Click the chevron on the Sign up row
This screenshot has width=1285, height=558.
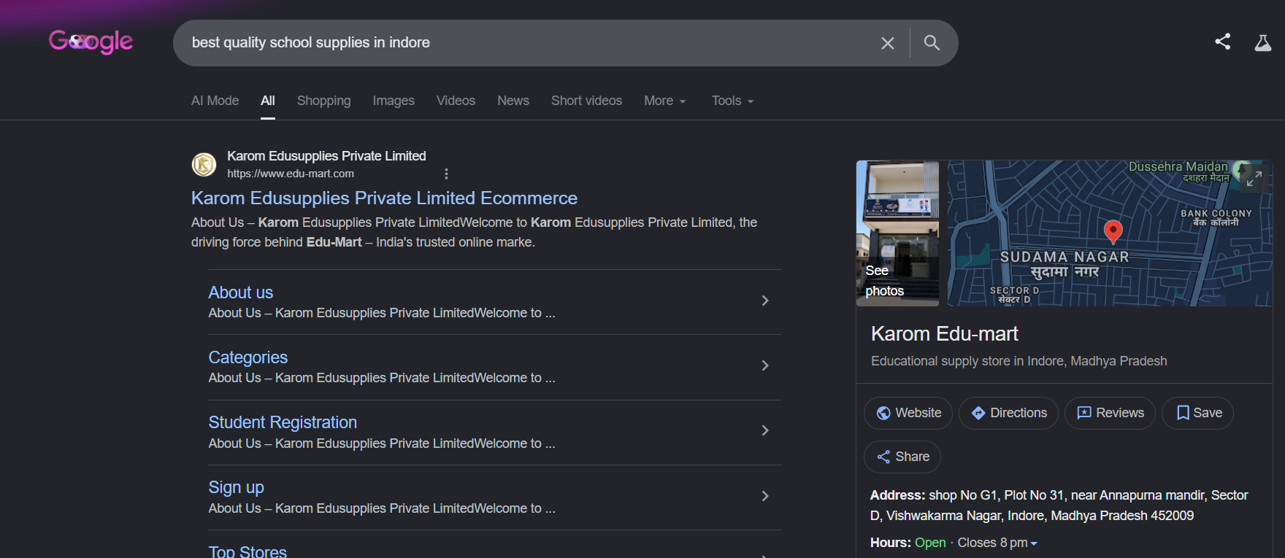pos(764,496)
